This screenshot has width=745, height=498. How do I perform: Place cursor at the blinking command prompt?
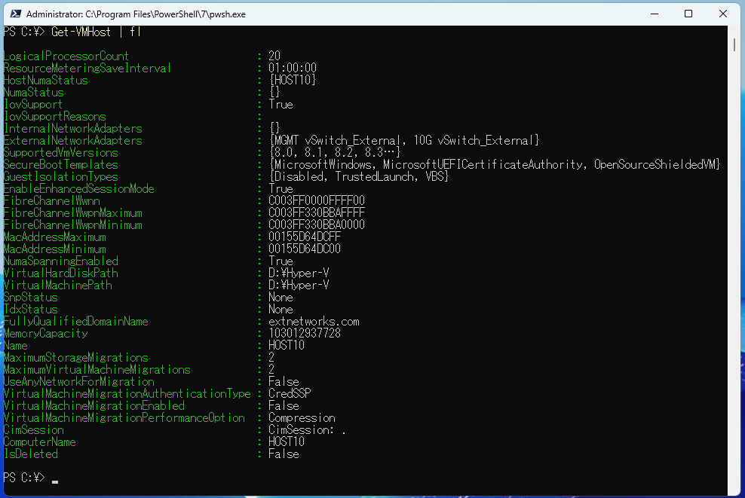point(54,478)
